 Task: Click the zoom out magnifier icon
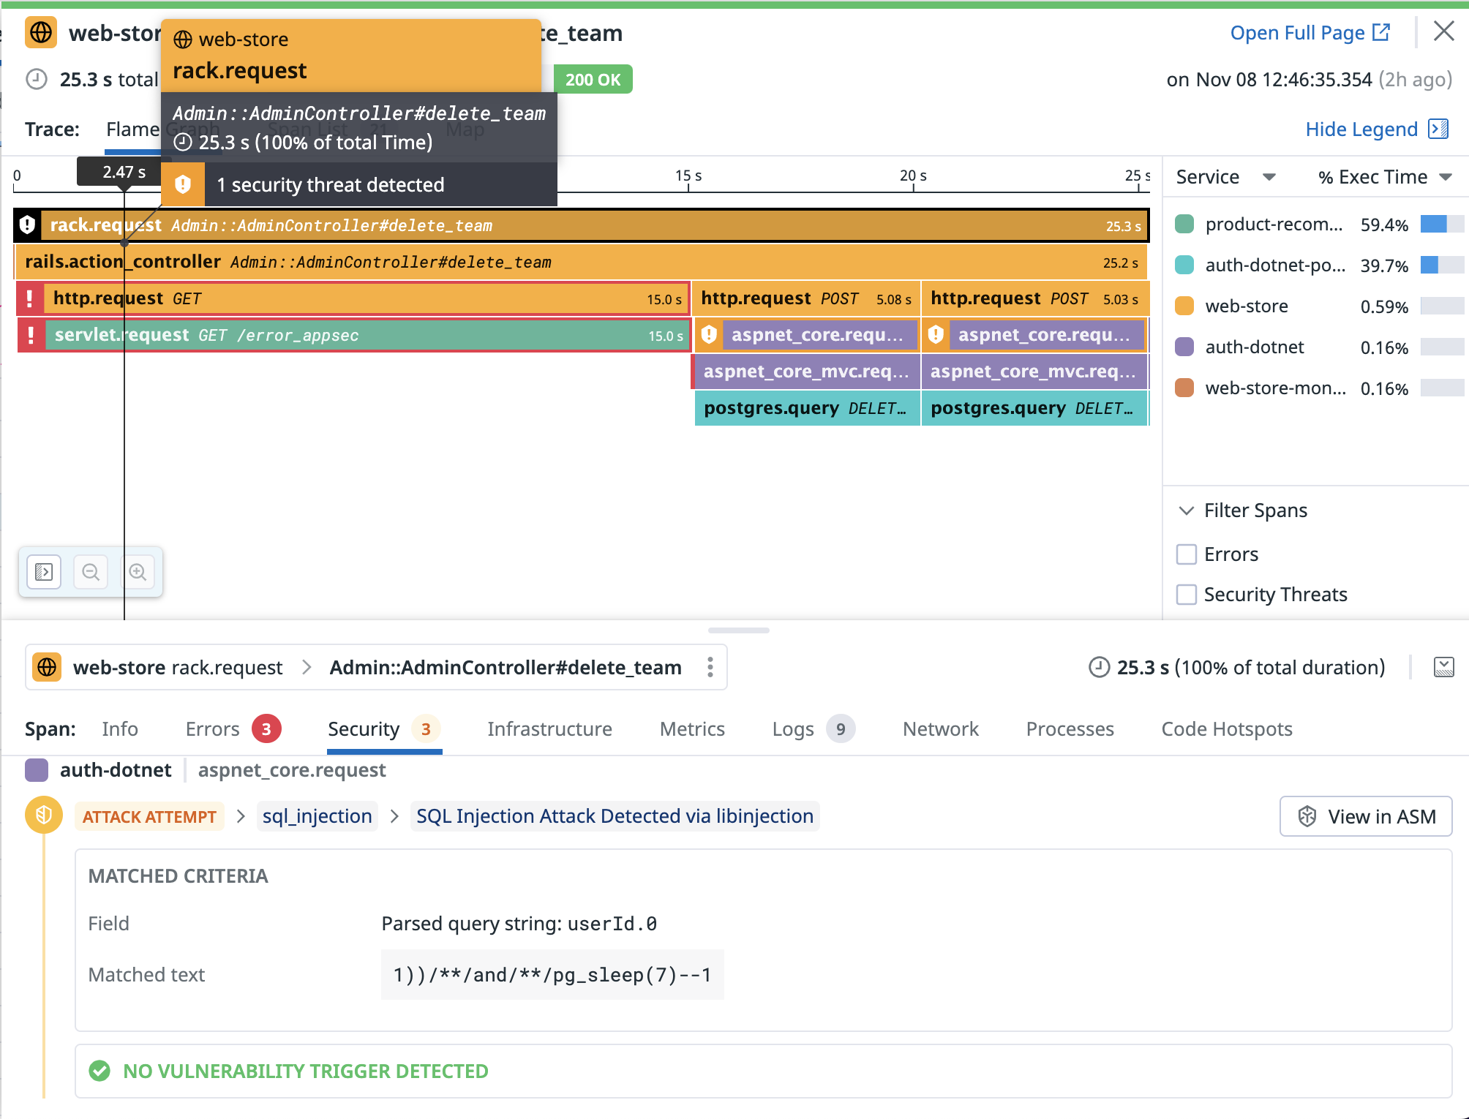point(91,572)
